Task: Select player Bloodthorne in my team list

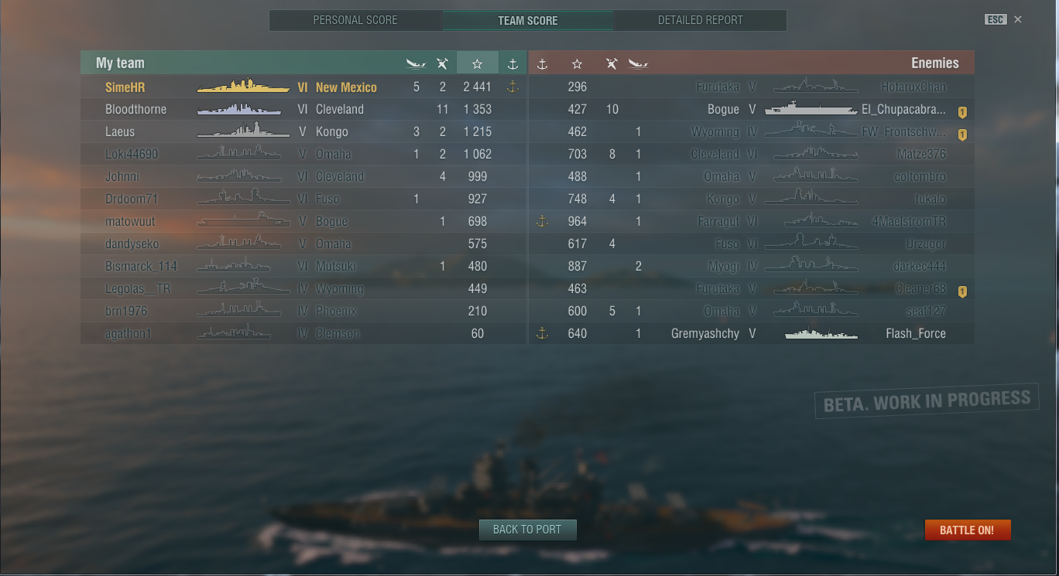Action: coord(303,109)
